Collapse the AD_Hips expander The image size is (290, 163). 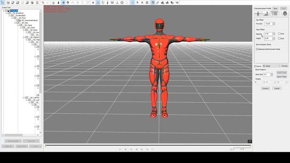[x=15, y=23]
